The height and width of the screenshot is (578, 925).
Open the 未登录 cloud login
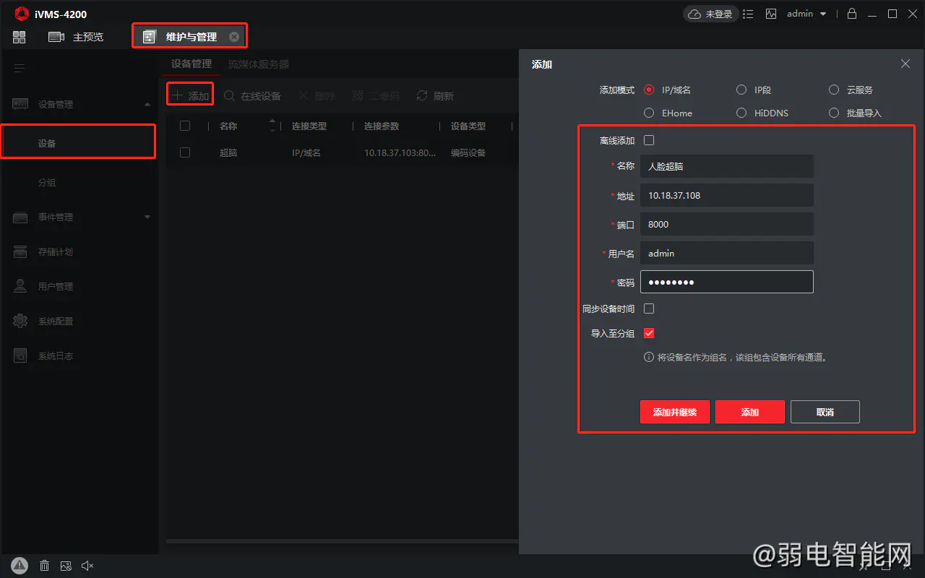point(710,14)
